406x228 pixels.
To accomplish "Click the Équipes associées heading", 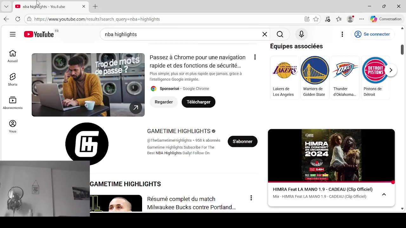I will (296, 46).
